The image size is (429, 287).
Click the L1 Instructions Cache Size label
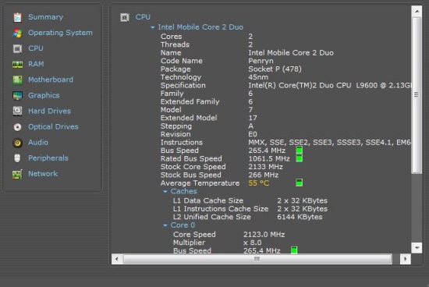[221, 209]
